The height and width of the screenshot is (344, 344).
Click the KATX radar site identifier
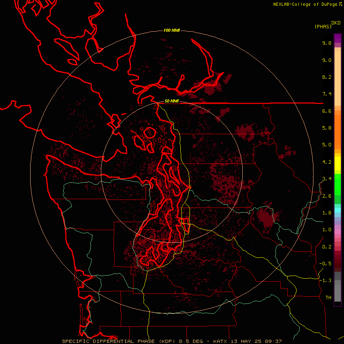[x=221, y=341]
